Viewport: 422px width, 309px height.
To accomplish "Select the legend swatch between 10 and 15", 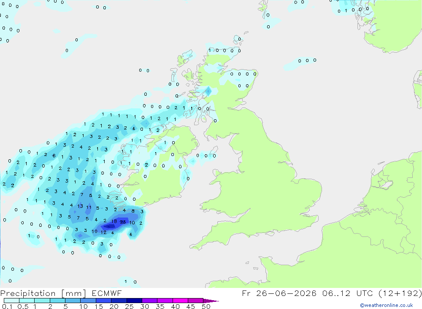I will (x=88, y=301).
